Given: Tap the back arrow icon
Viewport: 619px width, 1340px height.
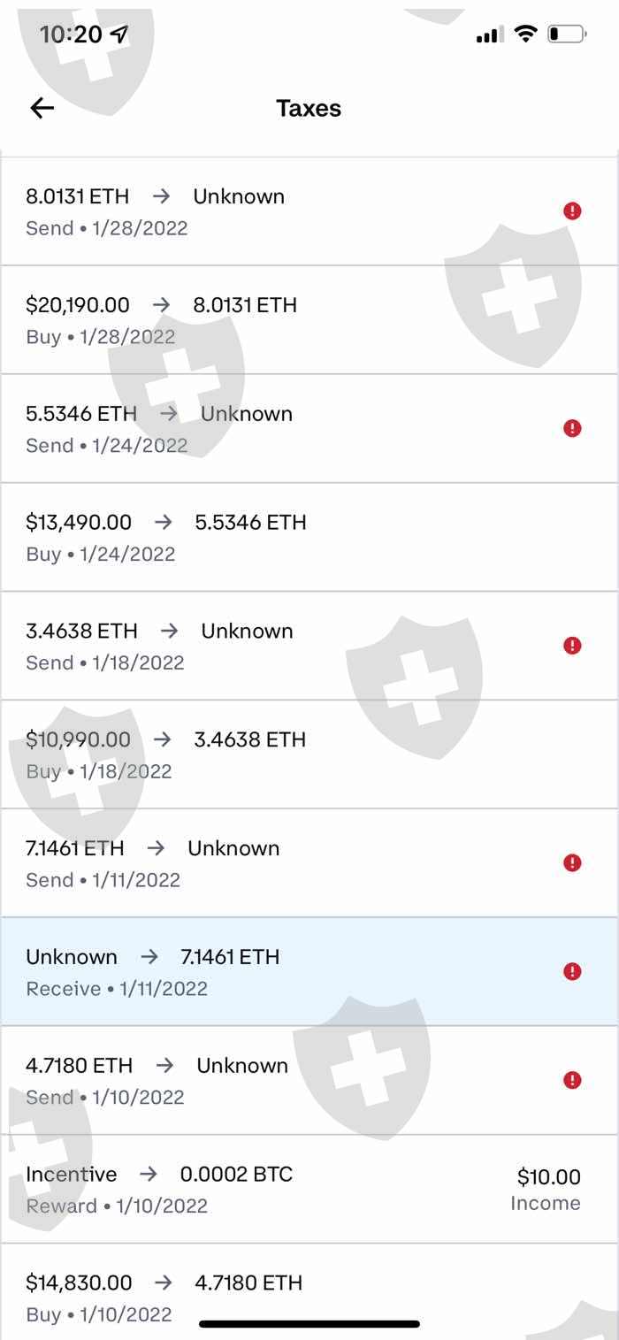Looking at the screenshot, I should click(x=42, y=108).
